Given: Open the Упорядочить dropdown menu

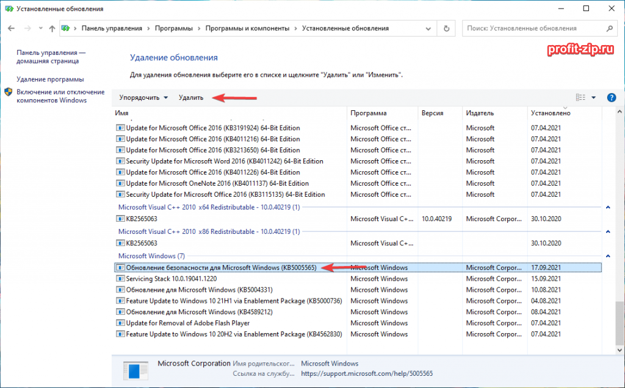Looking at the screenshot, I should [143, 97].
